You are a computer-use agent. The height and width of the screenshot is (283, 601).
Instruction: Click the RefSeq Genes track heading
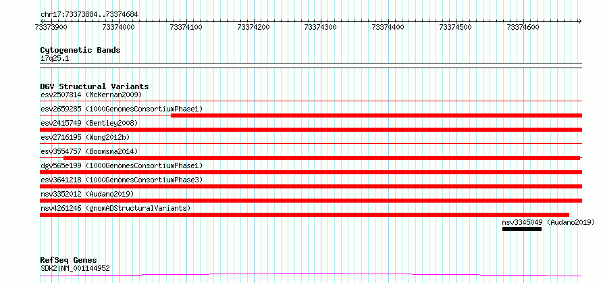(68, 261)
